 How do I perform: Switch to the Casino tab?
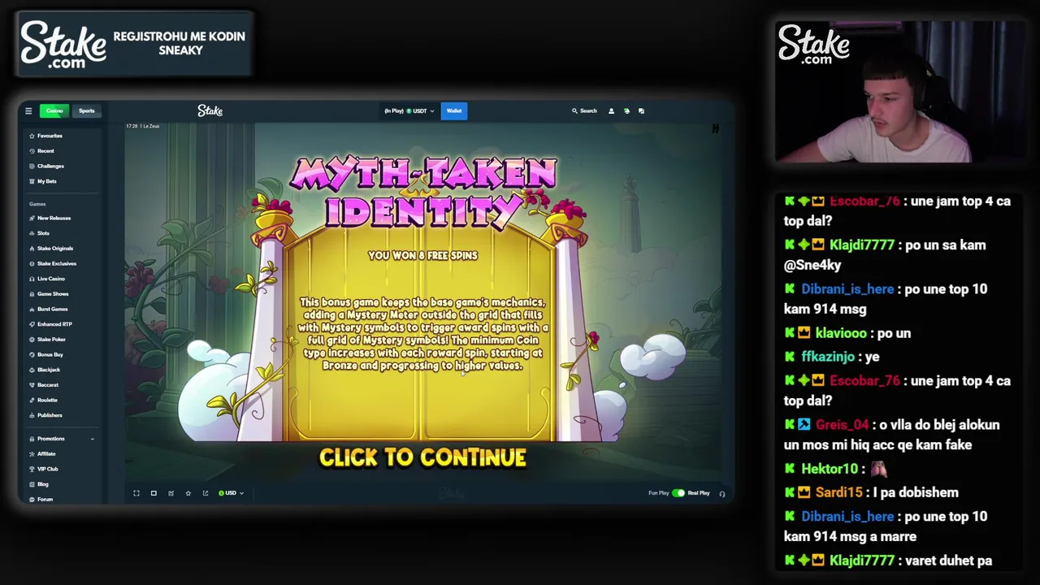(x=54, y=110)
